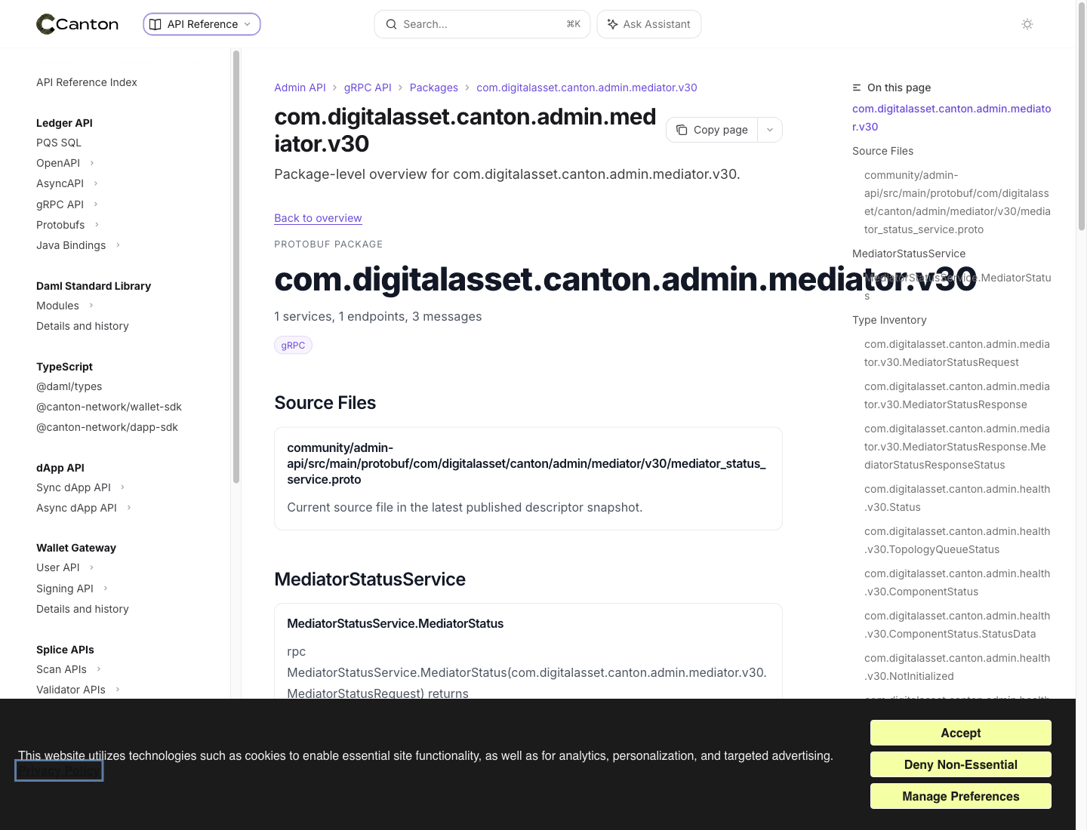Expand the Sync dApp API chevron
The height and width of the screenshot is (830, 1087).
pos(123,487)
